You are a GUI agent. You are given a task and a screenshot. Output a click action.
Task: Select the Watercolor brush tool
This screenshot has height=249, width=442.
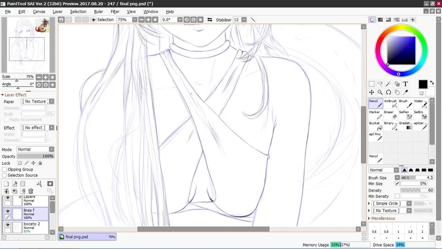421,103
